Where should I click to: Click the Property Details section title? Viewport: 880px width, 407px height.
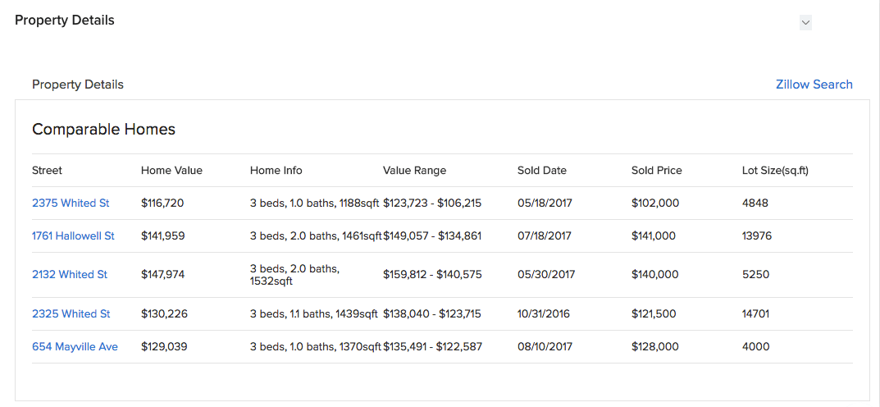[x=65, y=21]
